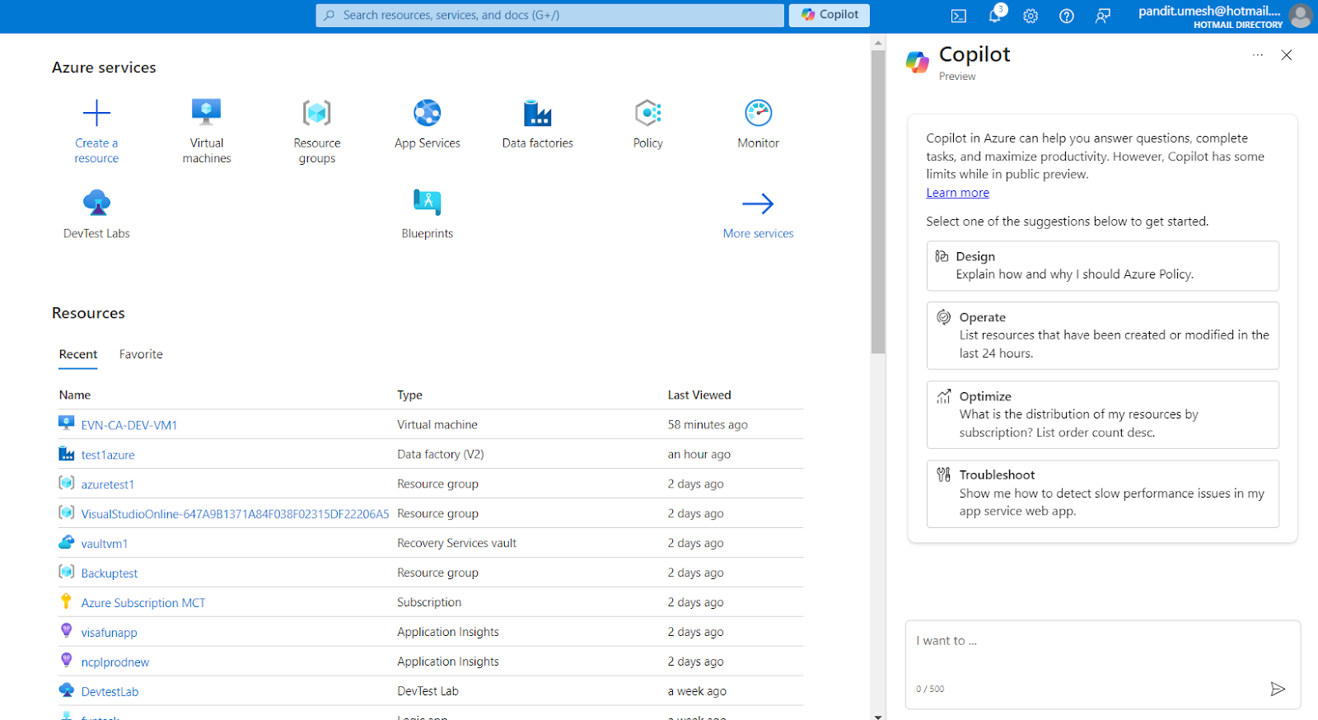Open Help question mark icon
The width and height of the screenshot is (1318, 720).
[x=1067, y=16]
